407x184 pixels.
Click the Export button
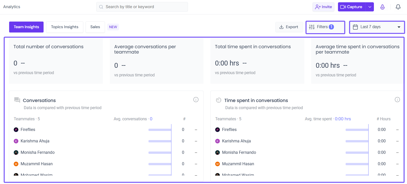(289, 27)
